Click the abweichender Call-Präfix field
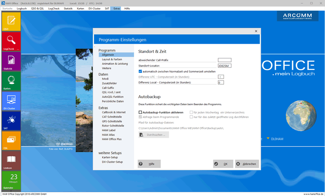Image resolution: width=325 pixels, height=196 pixels. click(225, 60)
